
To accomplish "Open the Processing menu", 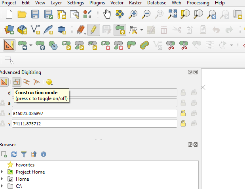I will tap(198, 3).
